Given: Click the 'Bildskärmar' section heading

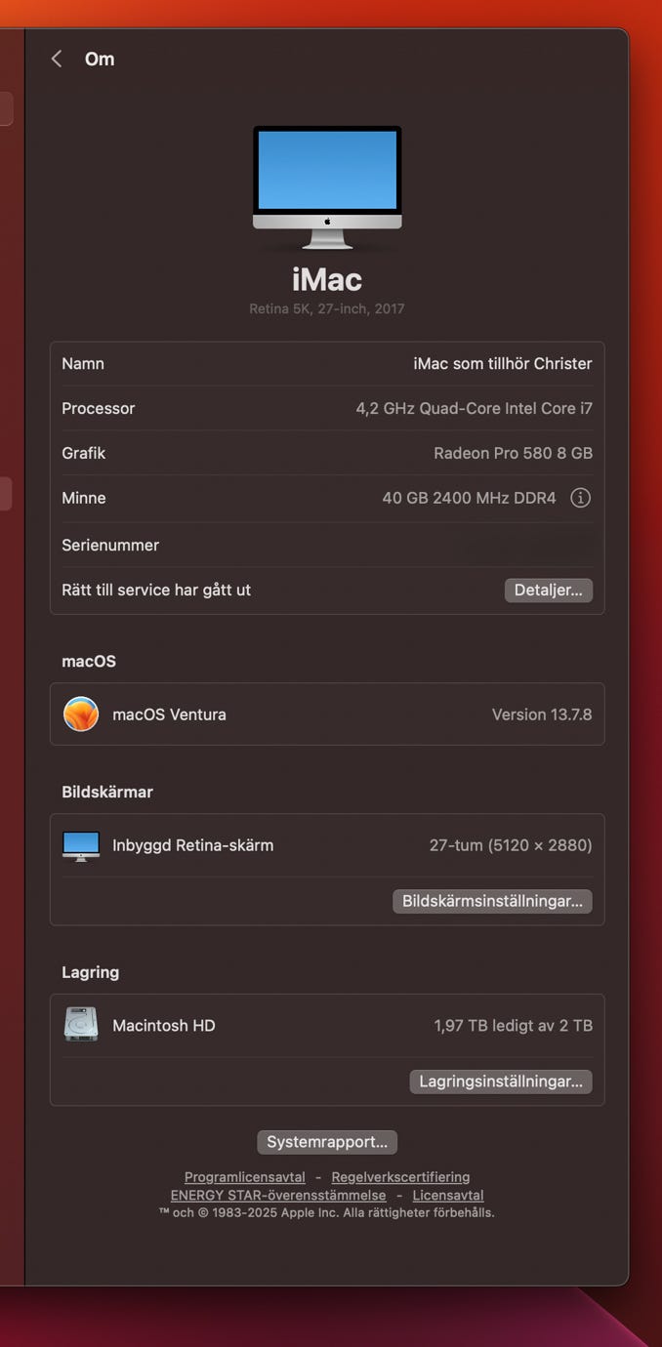Looking at the screenshot, I should point(107,792).
